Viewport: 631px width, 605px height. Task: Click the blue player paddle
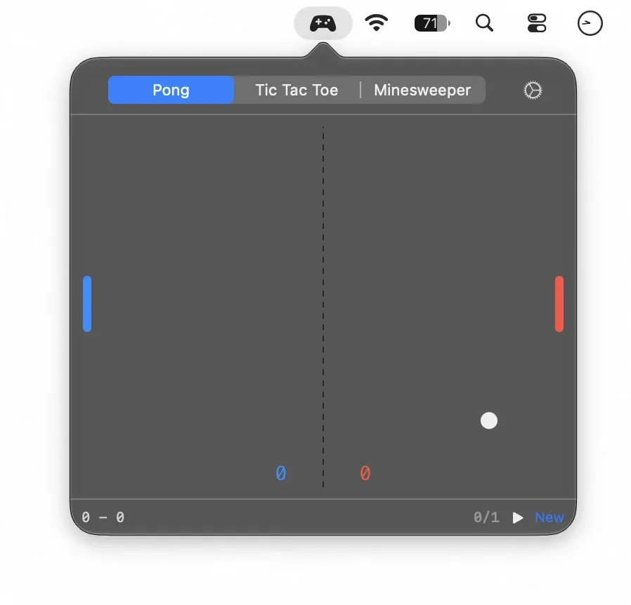[x=87, y=303]
